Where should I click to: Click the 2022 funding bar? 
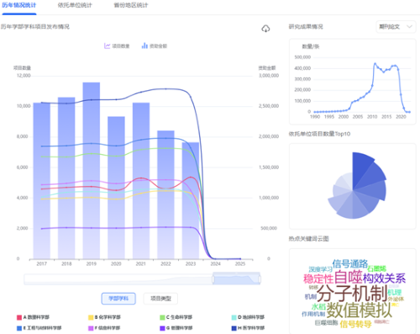point(165,194)
